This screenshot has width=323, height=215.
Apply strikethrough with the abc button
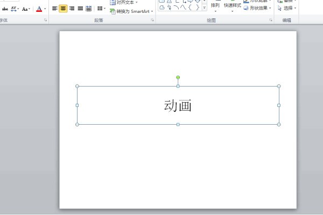5,9
